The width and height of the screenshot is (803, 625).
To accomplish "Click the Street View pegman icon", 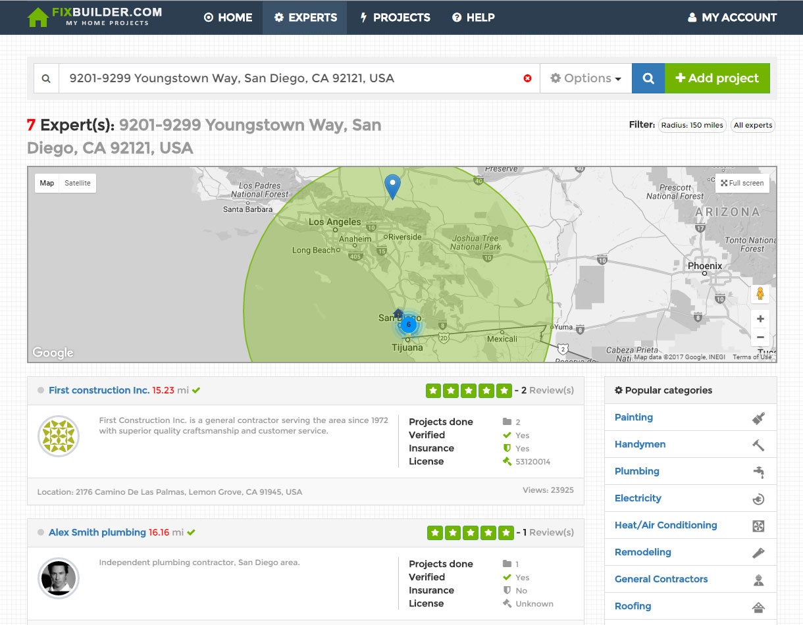I will click(x=760, y=294).
